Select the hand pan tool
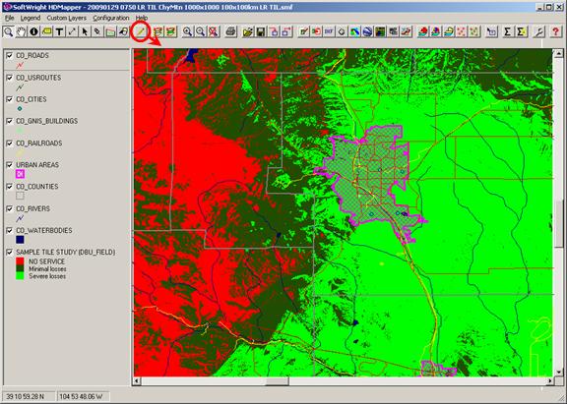The width and height of the screenshot is (567, 404). tap(21, 32)
